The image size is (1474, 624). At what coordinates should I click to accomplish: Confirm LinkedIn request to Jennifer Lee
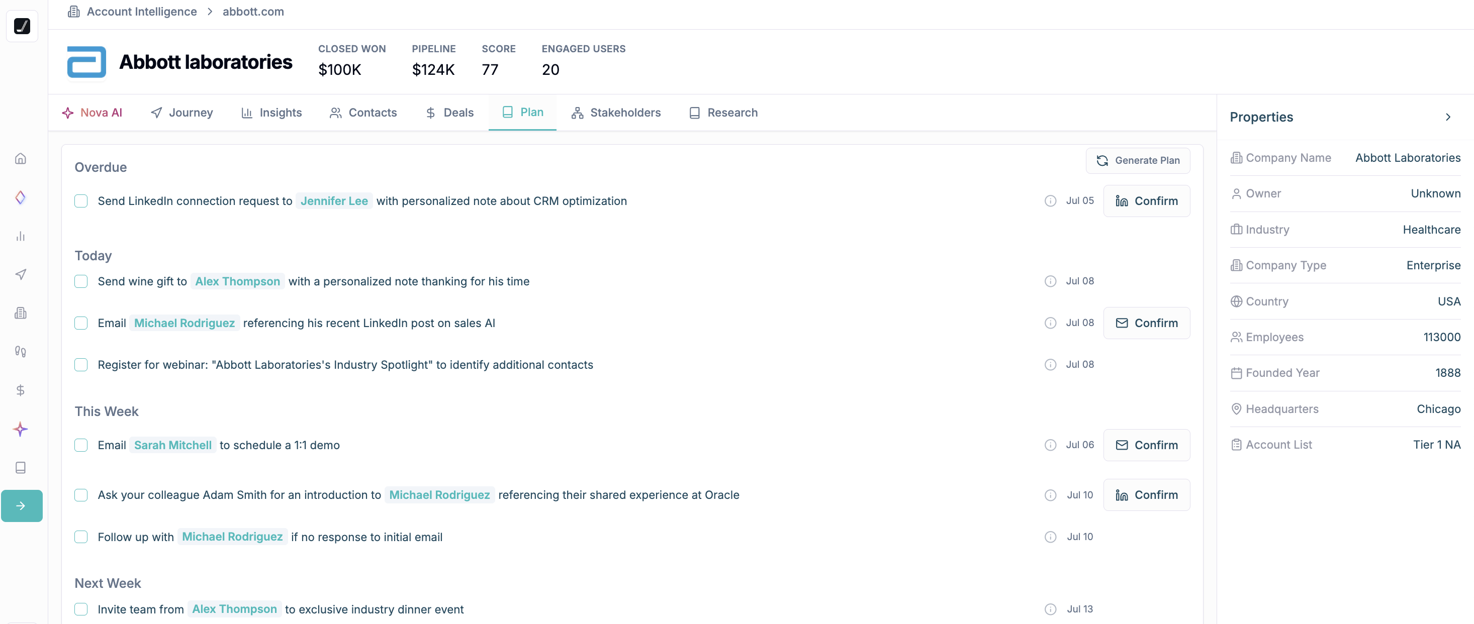click(x=1146, y=201)
